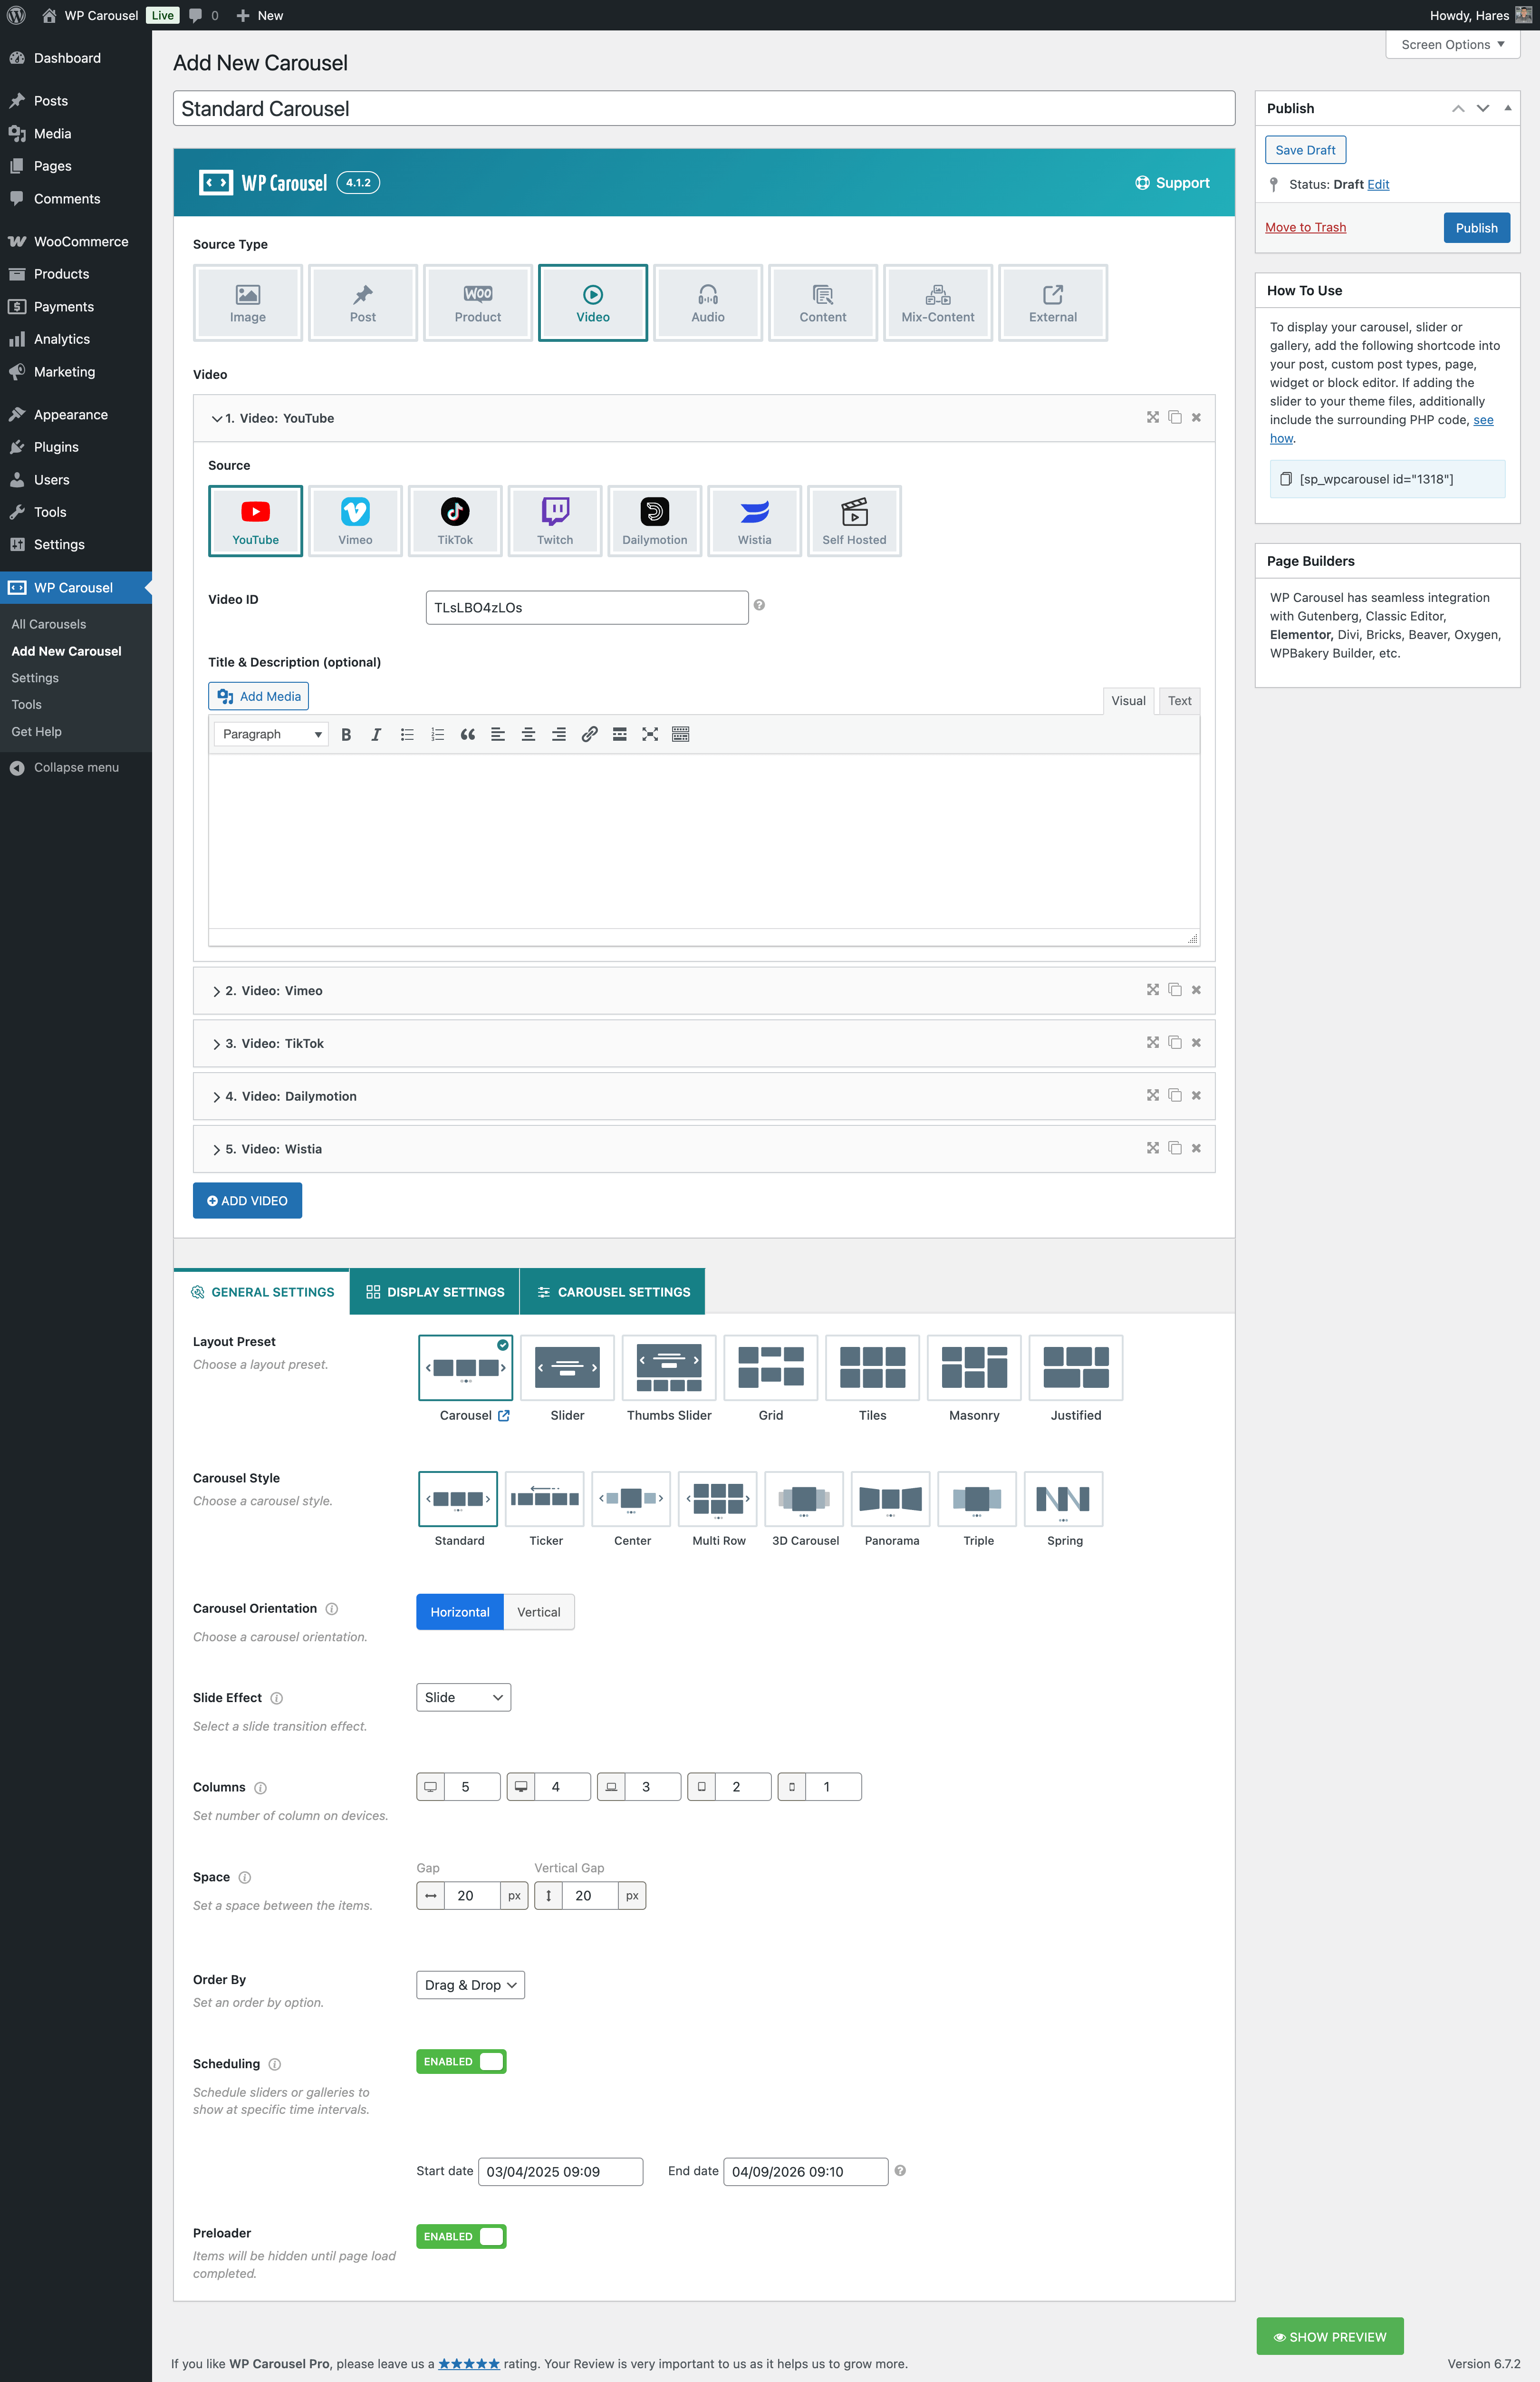The image size is (1540, 2382).
Task: Choose the WooCommerce Product source type
Action: [x=477, y=303]
